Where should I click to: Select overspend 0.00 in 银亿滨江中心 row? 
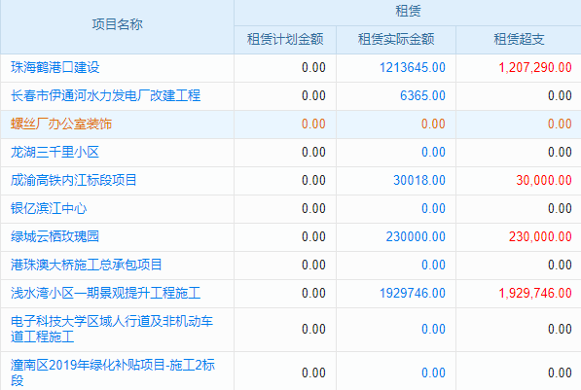click(x=560, y=208)
